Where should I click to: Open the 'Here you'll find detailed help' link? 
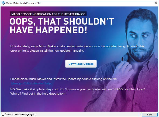tap(32, 83)
